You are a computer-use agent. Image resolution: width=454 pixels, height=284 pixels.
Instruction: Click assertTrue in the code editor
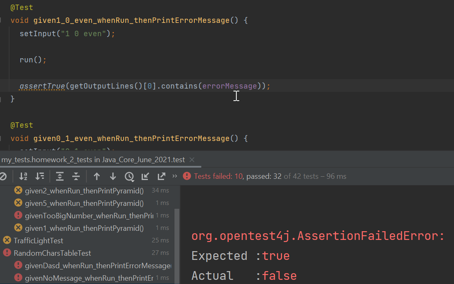42,86
